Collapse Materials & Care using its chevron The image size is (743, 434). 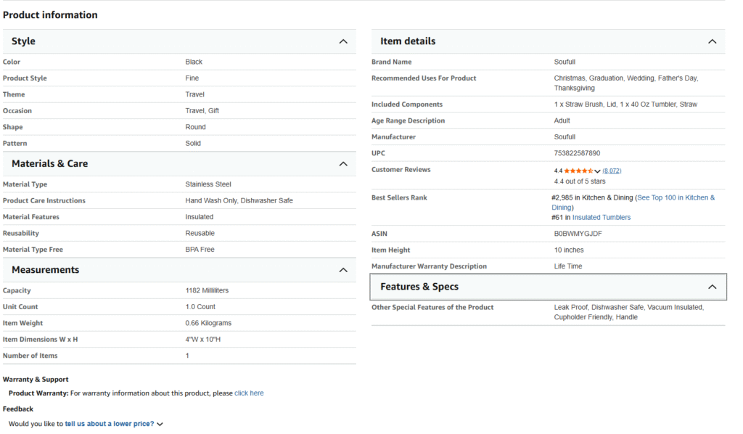[343, 164]
